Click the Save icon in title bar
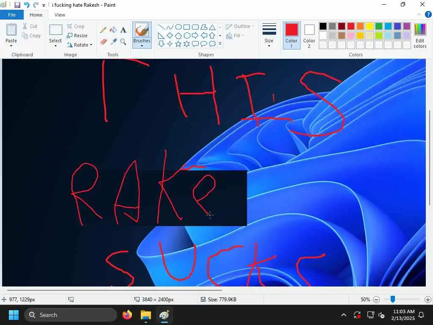This screenshot has width=433, height=325. (x=17, y=5)
